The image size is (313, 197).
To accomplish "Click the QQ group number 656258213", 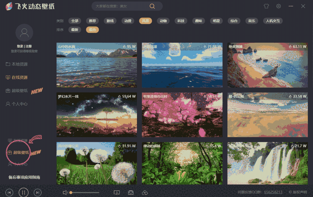I will point(273,192).
